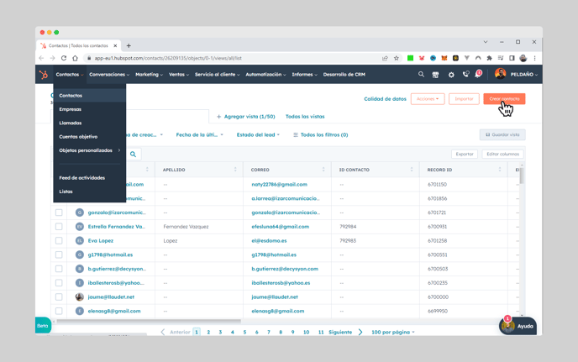Open the column menu for APELLIDO header
The image size is (578, 362).
coord(235,170)
